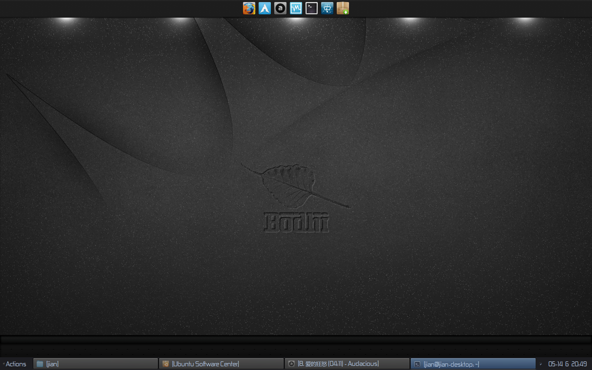Open Audacious player icon in dock
592x370 pixels.
[280, 8]
